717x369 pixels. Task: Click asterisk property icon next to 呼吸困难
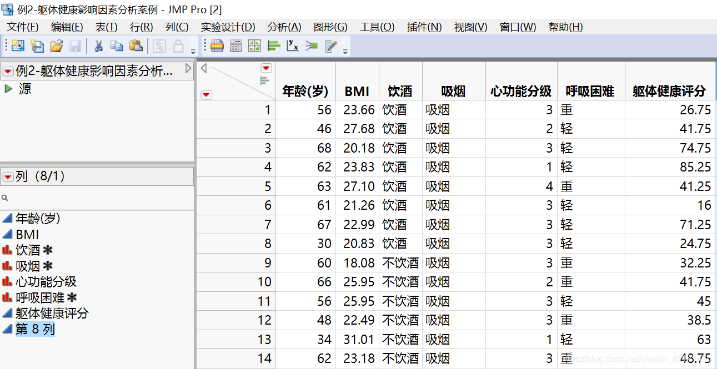72,298
